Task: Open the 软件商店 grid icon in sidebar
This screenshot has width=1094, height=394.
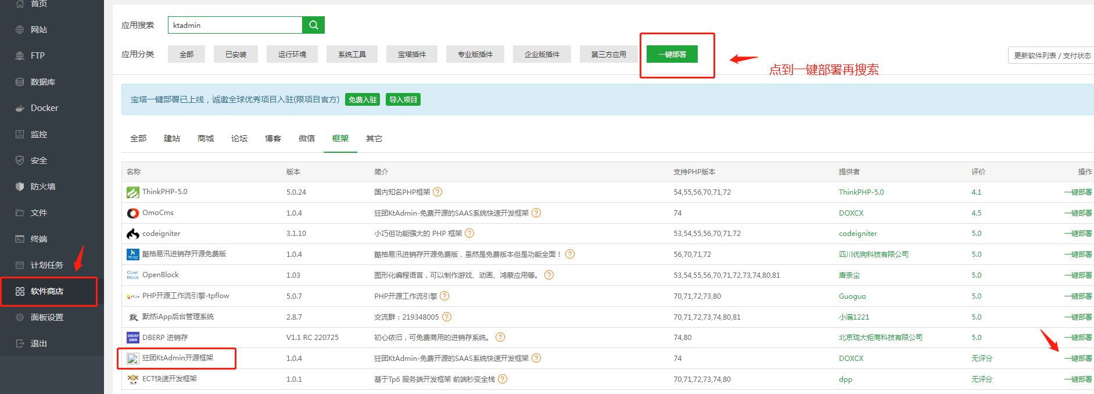Action: [x=20, y=291]
